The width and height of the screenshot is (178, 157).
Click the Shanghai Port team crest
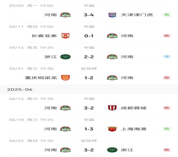point(112,129)
